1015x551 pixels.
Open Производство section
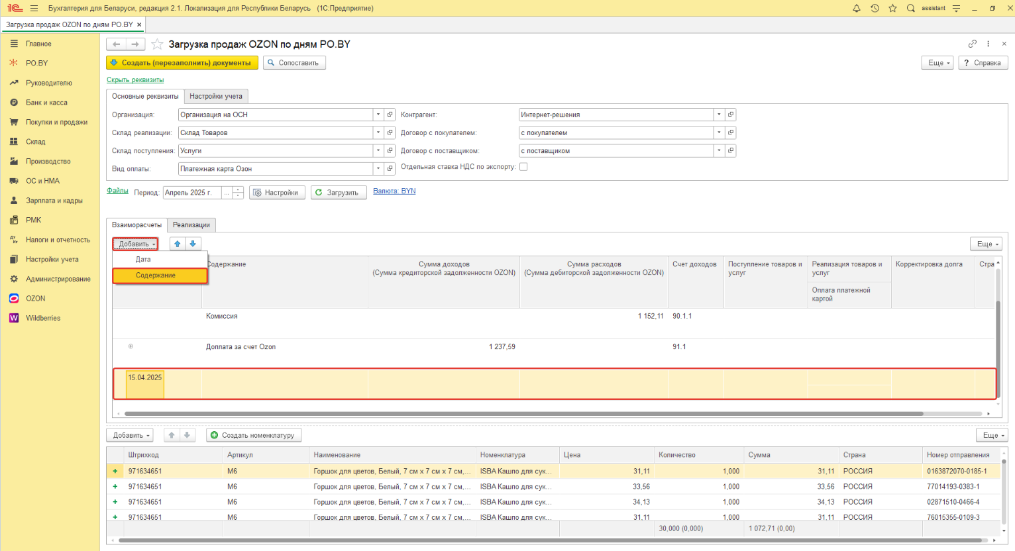click(x=50, y=161)
